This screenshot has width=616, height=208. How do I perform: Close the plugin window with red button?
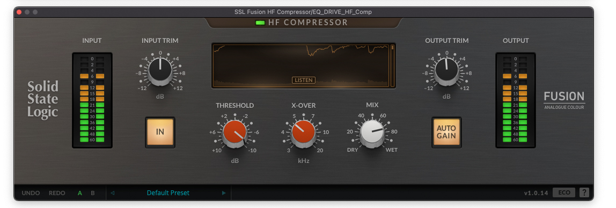(x=19, y=12)
